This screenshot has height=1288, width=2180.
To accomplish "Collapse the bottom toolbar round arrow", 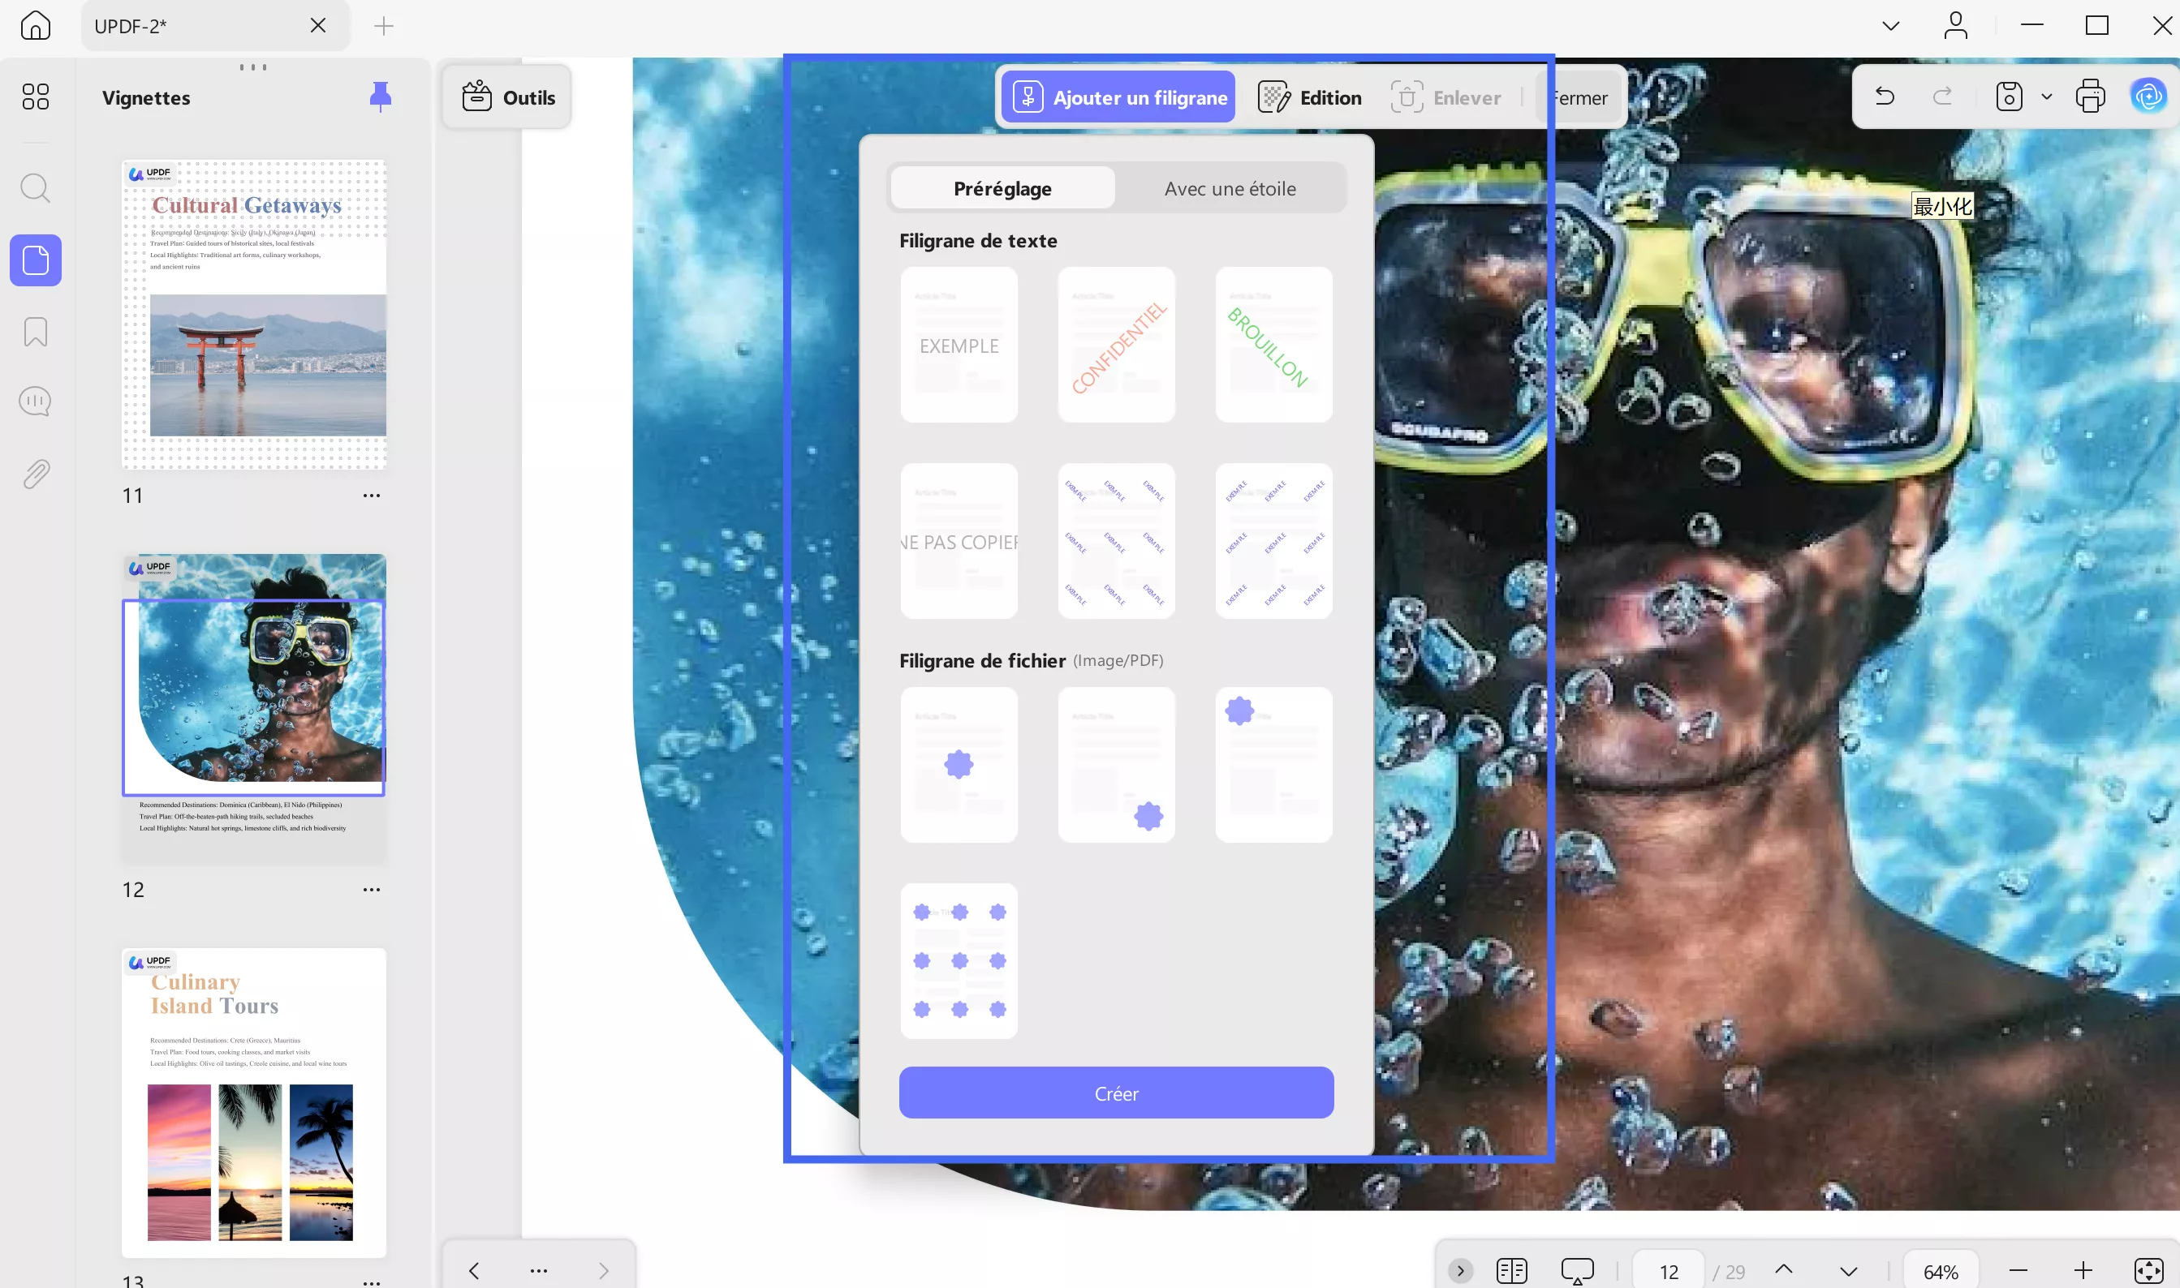I will [1461, 1271].
